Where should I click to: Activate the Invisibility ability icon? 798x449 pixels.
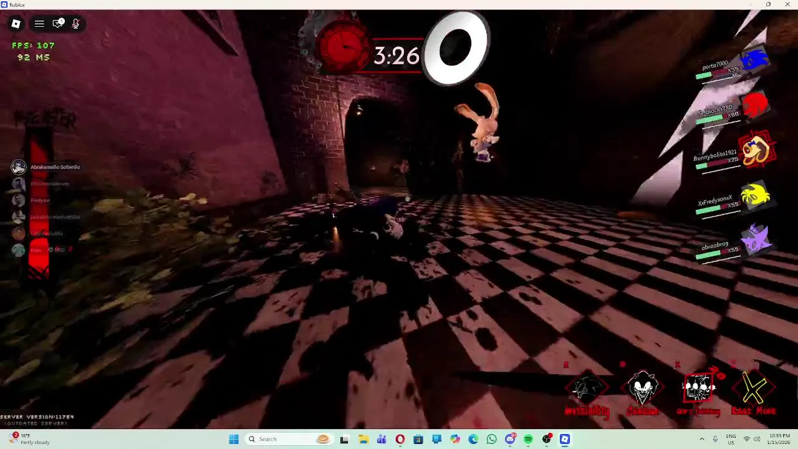[x=587, y=389]
